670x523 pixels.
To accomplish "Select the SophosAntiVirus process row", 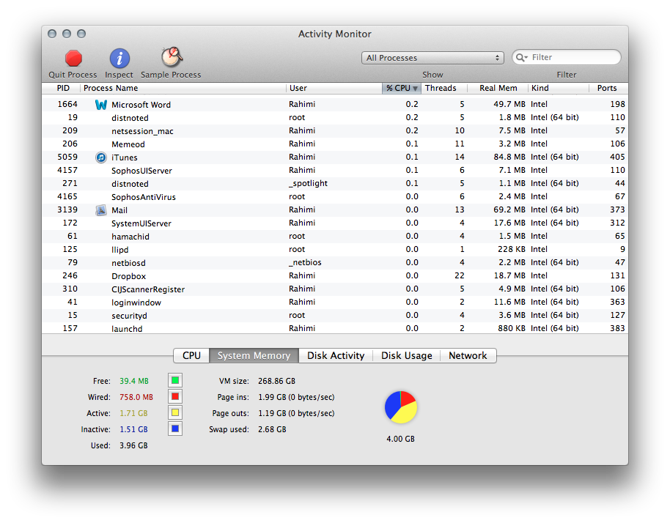I will tap(335, 197).
